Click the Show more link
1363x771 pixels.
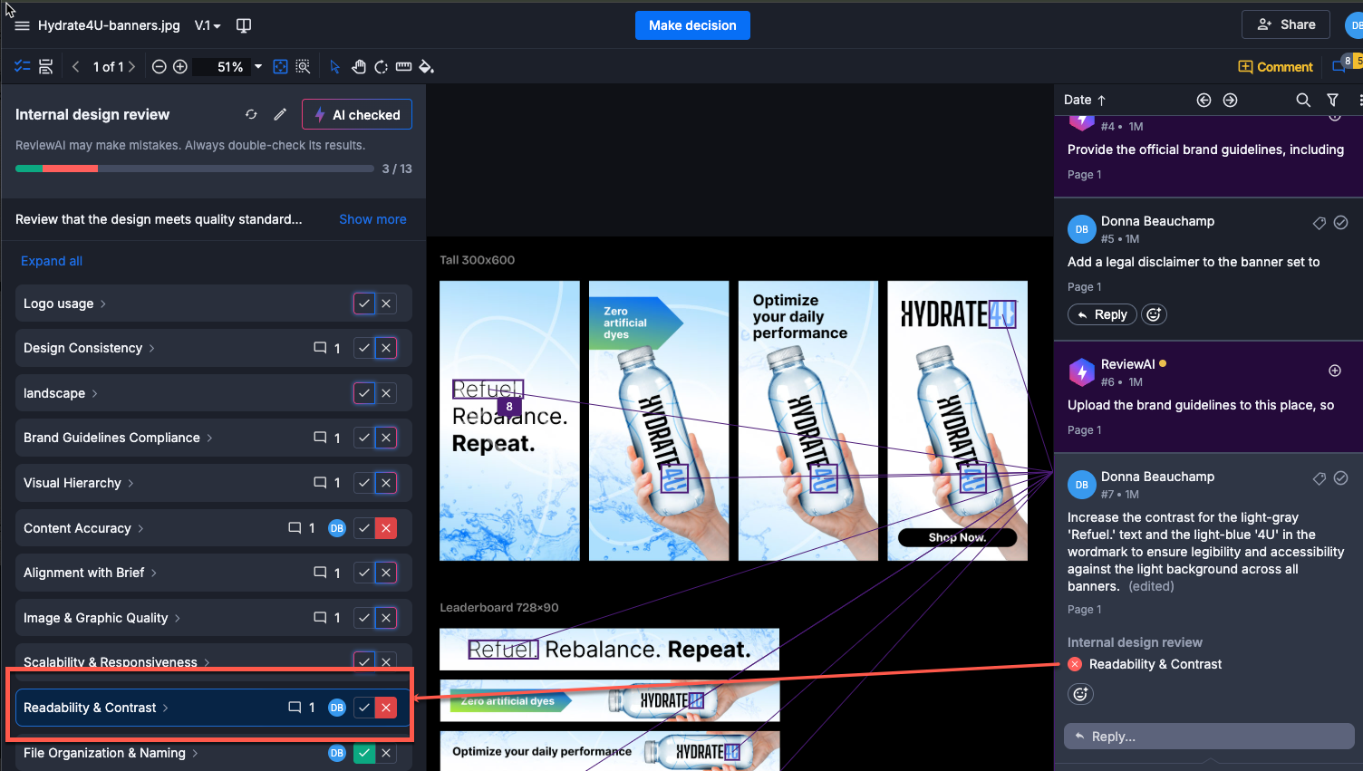(372, 219)
